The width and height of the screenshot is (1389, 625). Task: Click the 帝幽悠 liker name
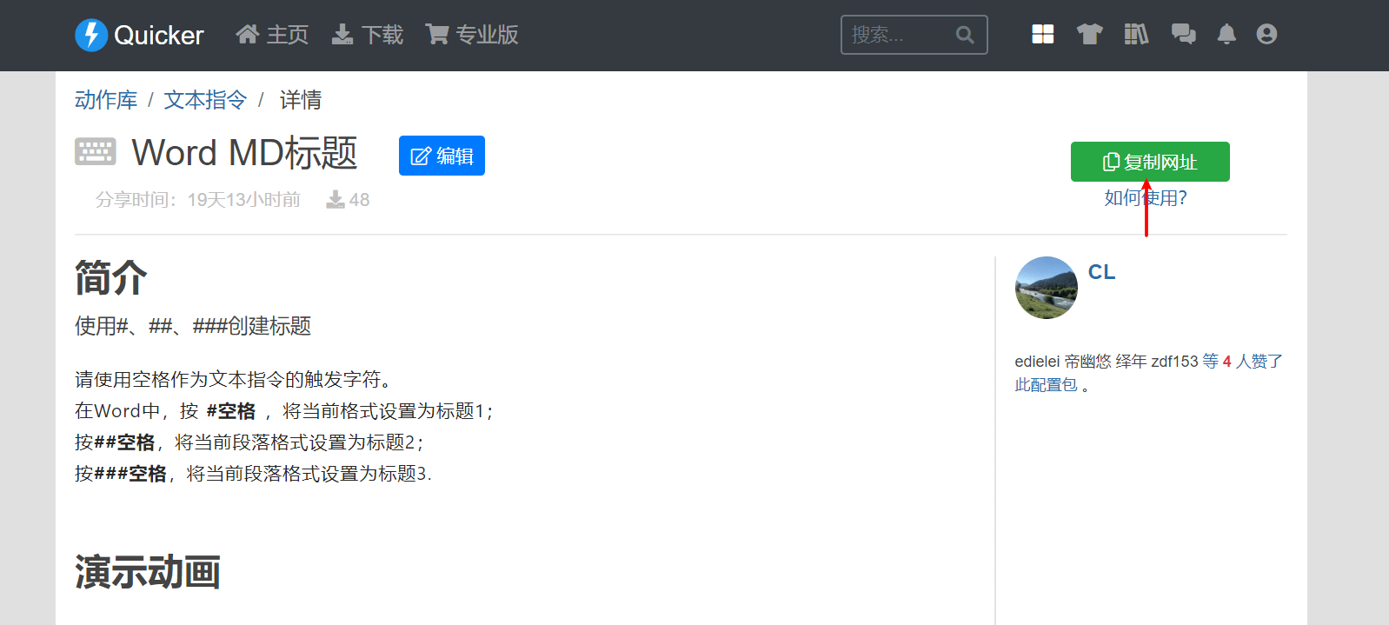point(1088,362)
